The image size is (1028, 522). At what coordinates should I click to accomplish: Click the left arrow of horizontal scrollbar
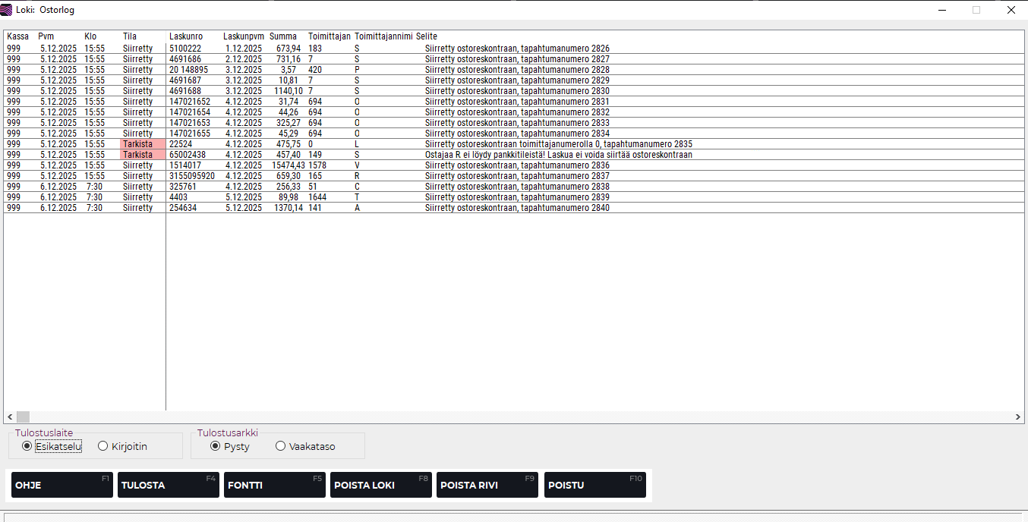(10, 417)
